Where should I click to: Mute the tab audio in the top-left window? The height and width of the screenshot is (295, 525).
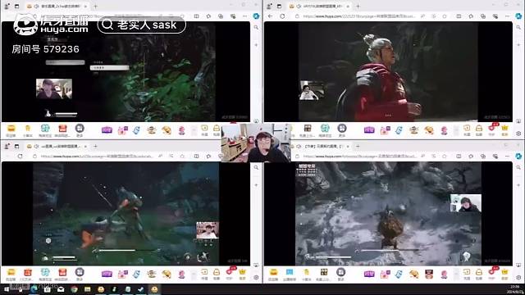pos(36,7)
